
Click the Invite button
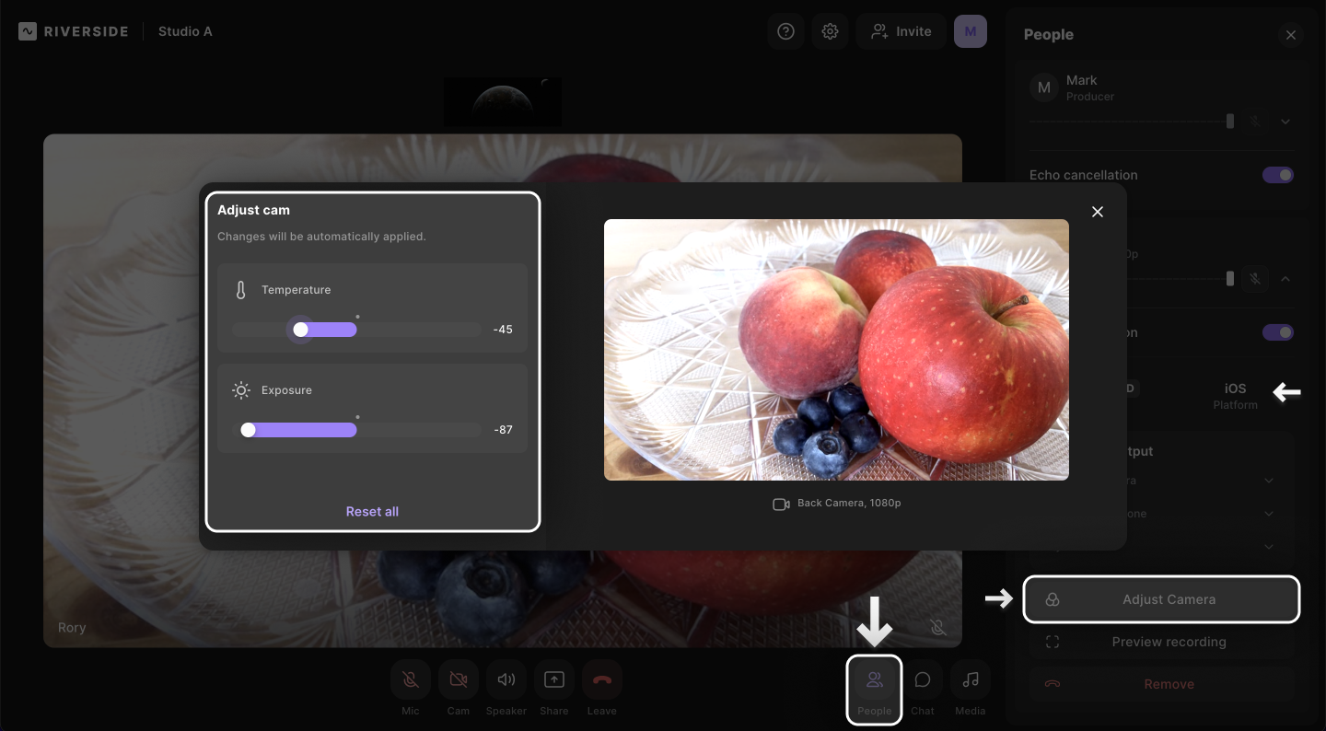(x=901, y=31)
